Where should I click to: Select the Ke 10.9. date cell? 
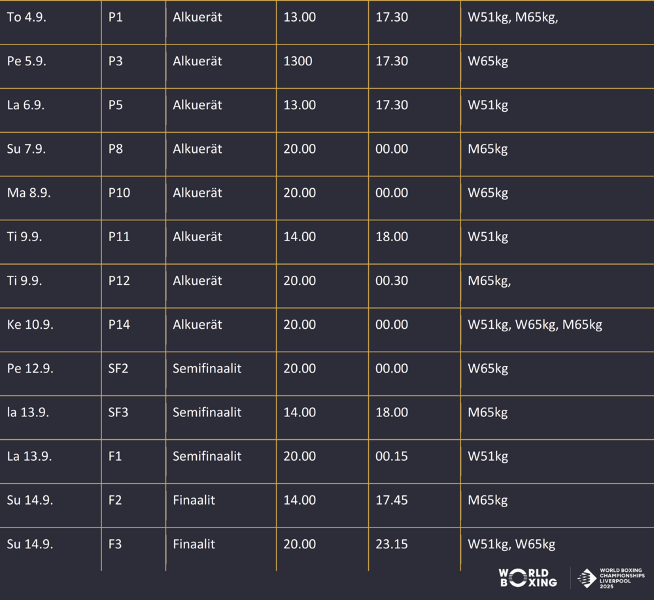[x=50, y=330]
